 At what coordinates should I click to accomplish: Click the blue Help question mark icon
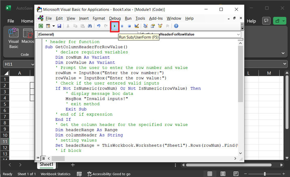coord(176,26)
